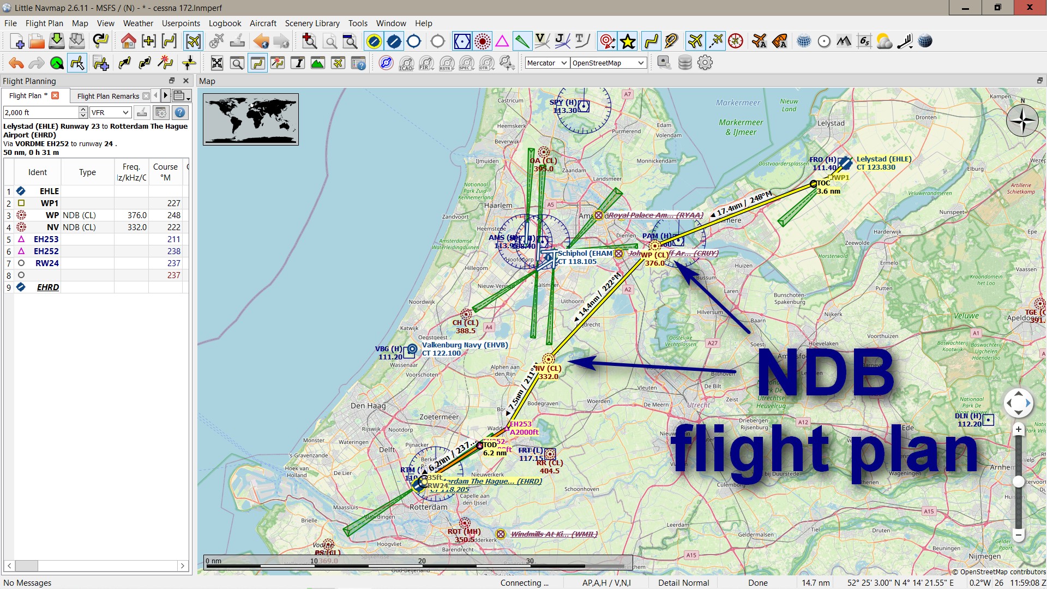Expand the VFR flight type dropdown
1047x589 pixels.
(x=110, y=112)
